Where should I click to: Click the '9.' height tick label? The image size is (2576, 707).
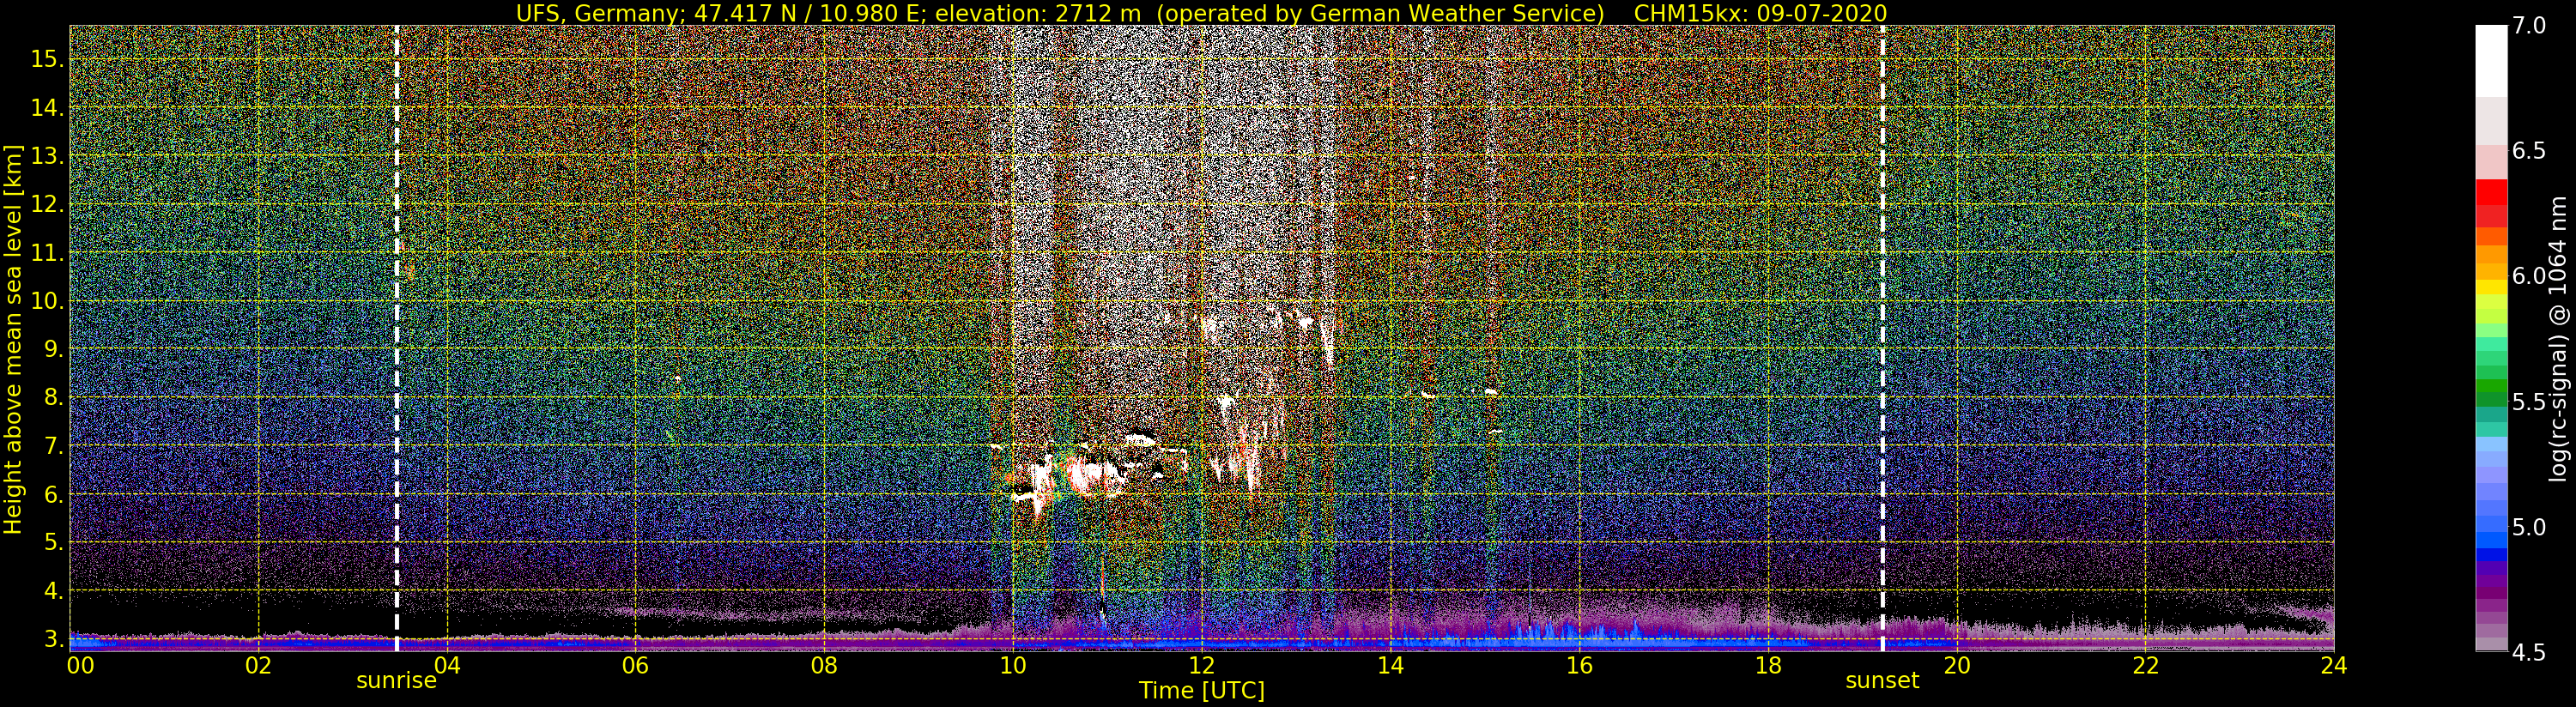coord(53,350)
